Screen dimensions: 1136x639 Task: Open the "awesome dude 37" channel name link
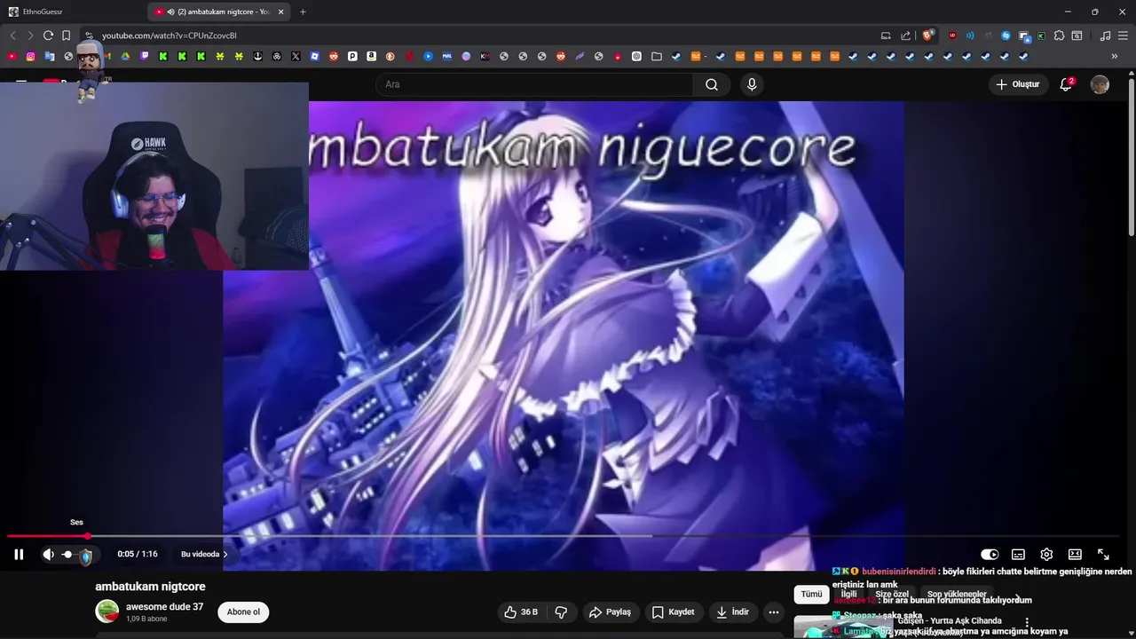pyautogui.click(x=164, y=607)
